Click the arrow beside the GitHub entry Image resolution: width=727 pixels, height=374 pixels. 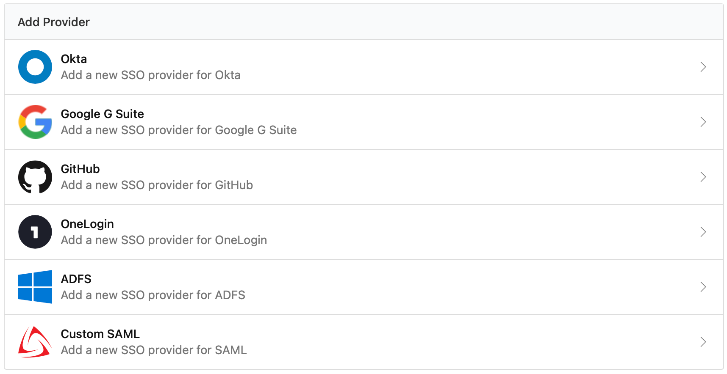click(x=703, y=177)
